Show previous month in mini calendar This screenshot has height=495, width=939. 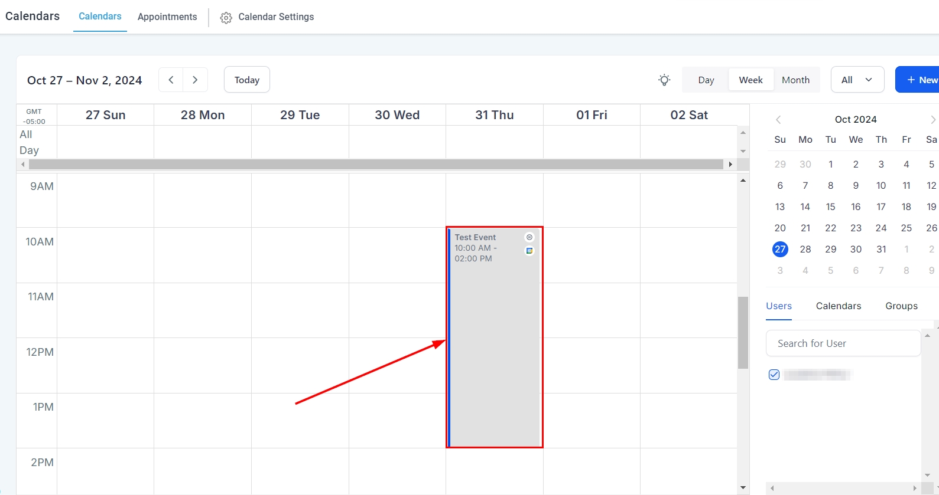pyautogui.click(x=778, y=120)
